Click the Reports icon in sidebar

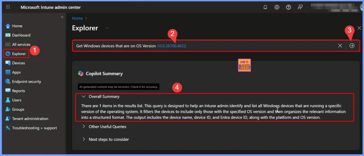point(8,91)
